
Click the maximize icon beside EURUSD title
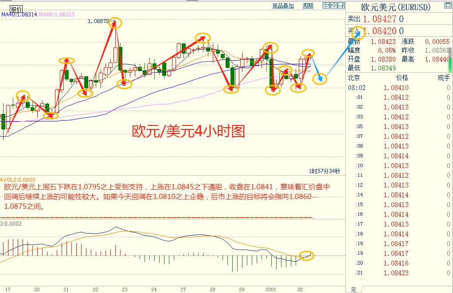tap(448, 5)
